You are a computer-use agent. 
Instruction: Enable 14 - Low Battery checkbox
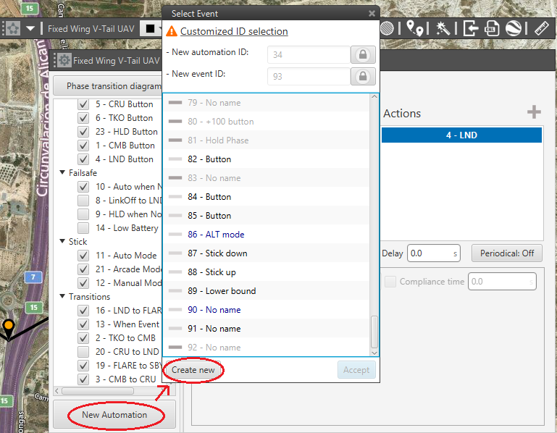(x=83, y=228)
